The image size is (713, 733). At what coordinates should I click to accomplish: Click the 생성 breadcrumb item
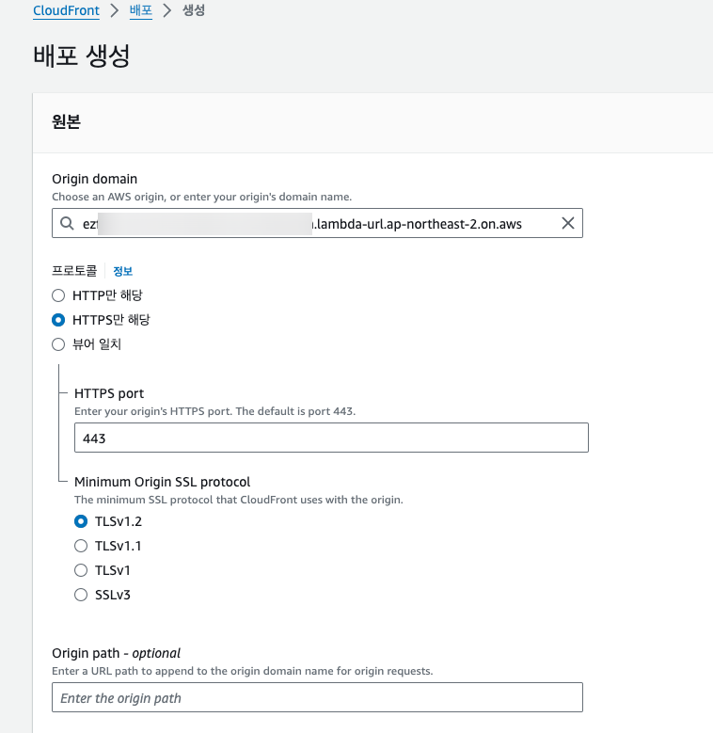195,11
